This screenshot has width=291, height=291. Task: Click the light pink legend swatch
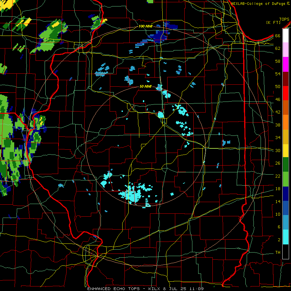pyautogui.click(x=286, y=49)
